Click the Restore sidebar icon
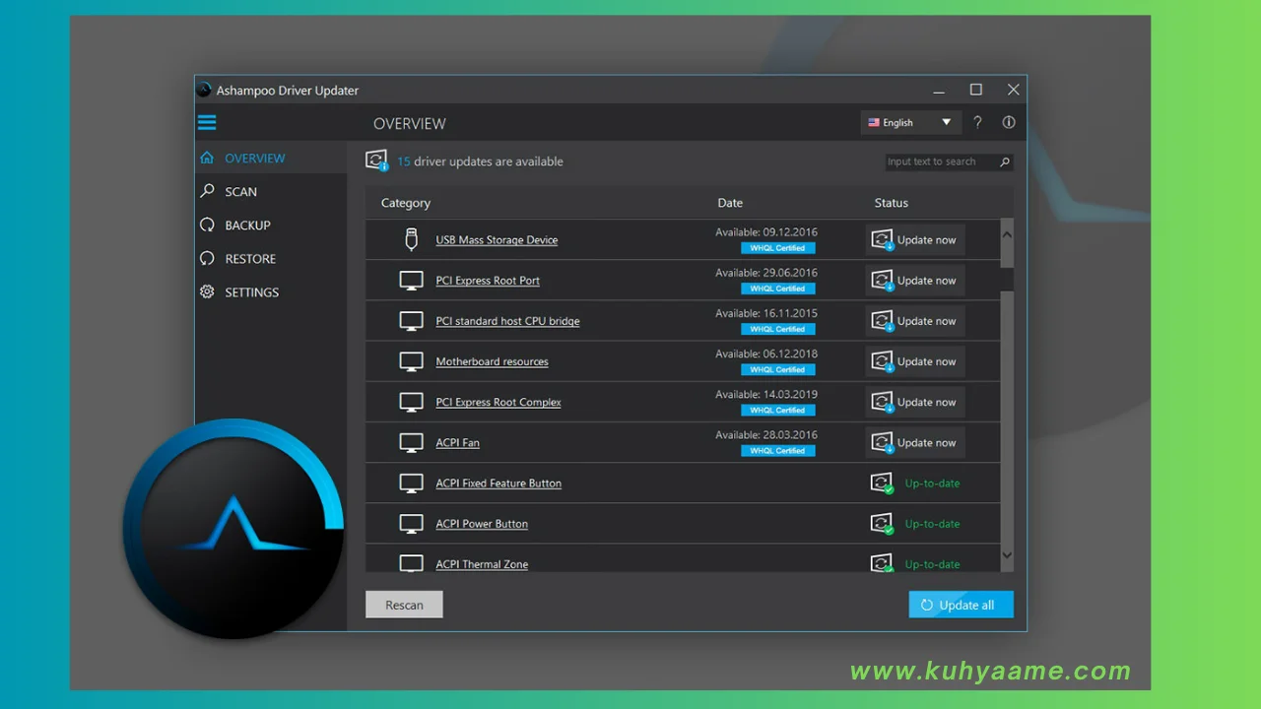The image size is (1261, 709). (x=207, y=258)
